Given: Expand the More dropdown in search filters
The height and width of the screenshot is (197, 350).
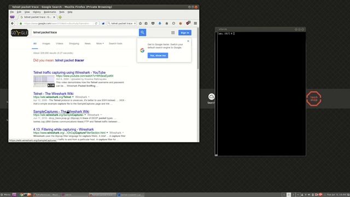Looking at the screenshot, I should 100,44.
